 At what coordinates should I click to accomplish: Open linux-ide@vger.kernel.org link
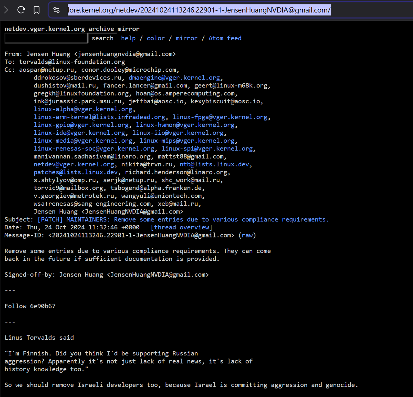[79, 133]
